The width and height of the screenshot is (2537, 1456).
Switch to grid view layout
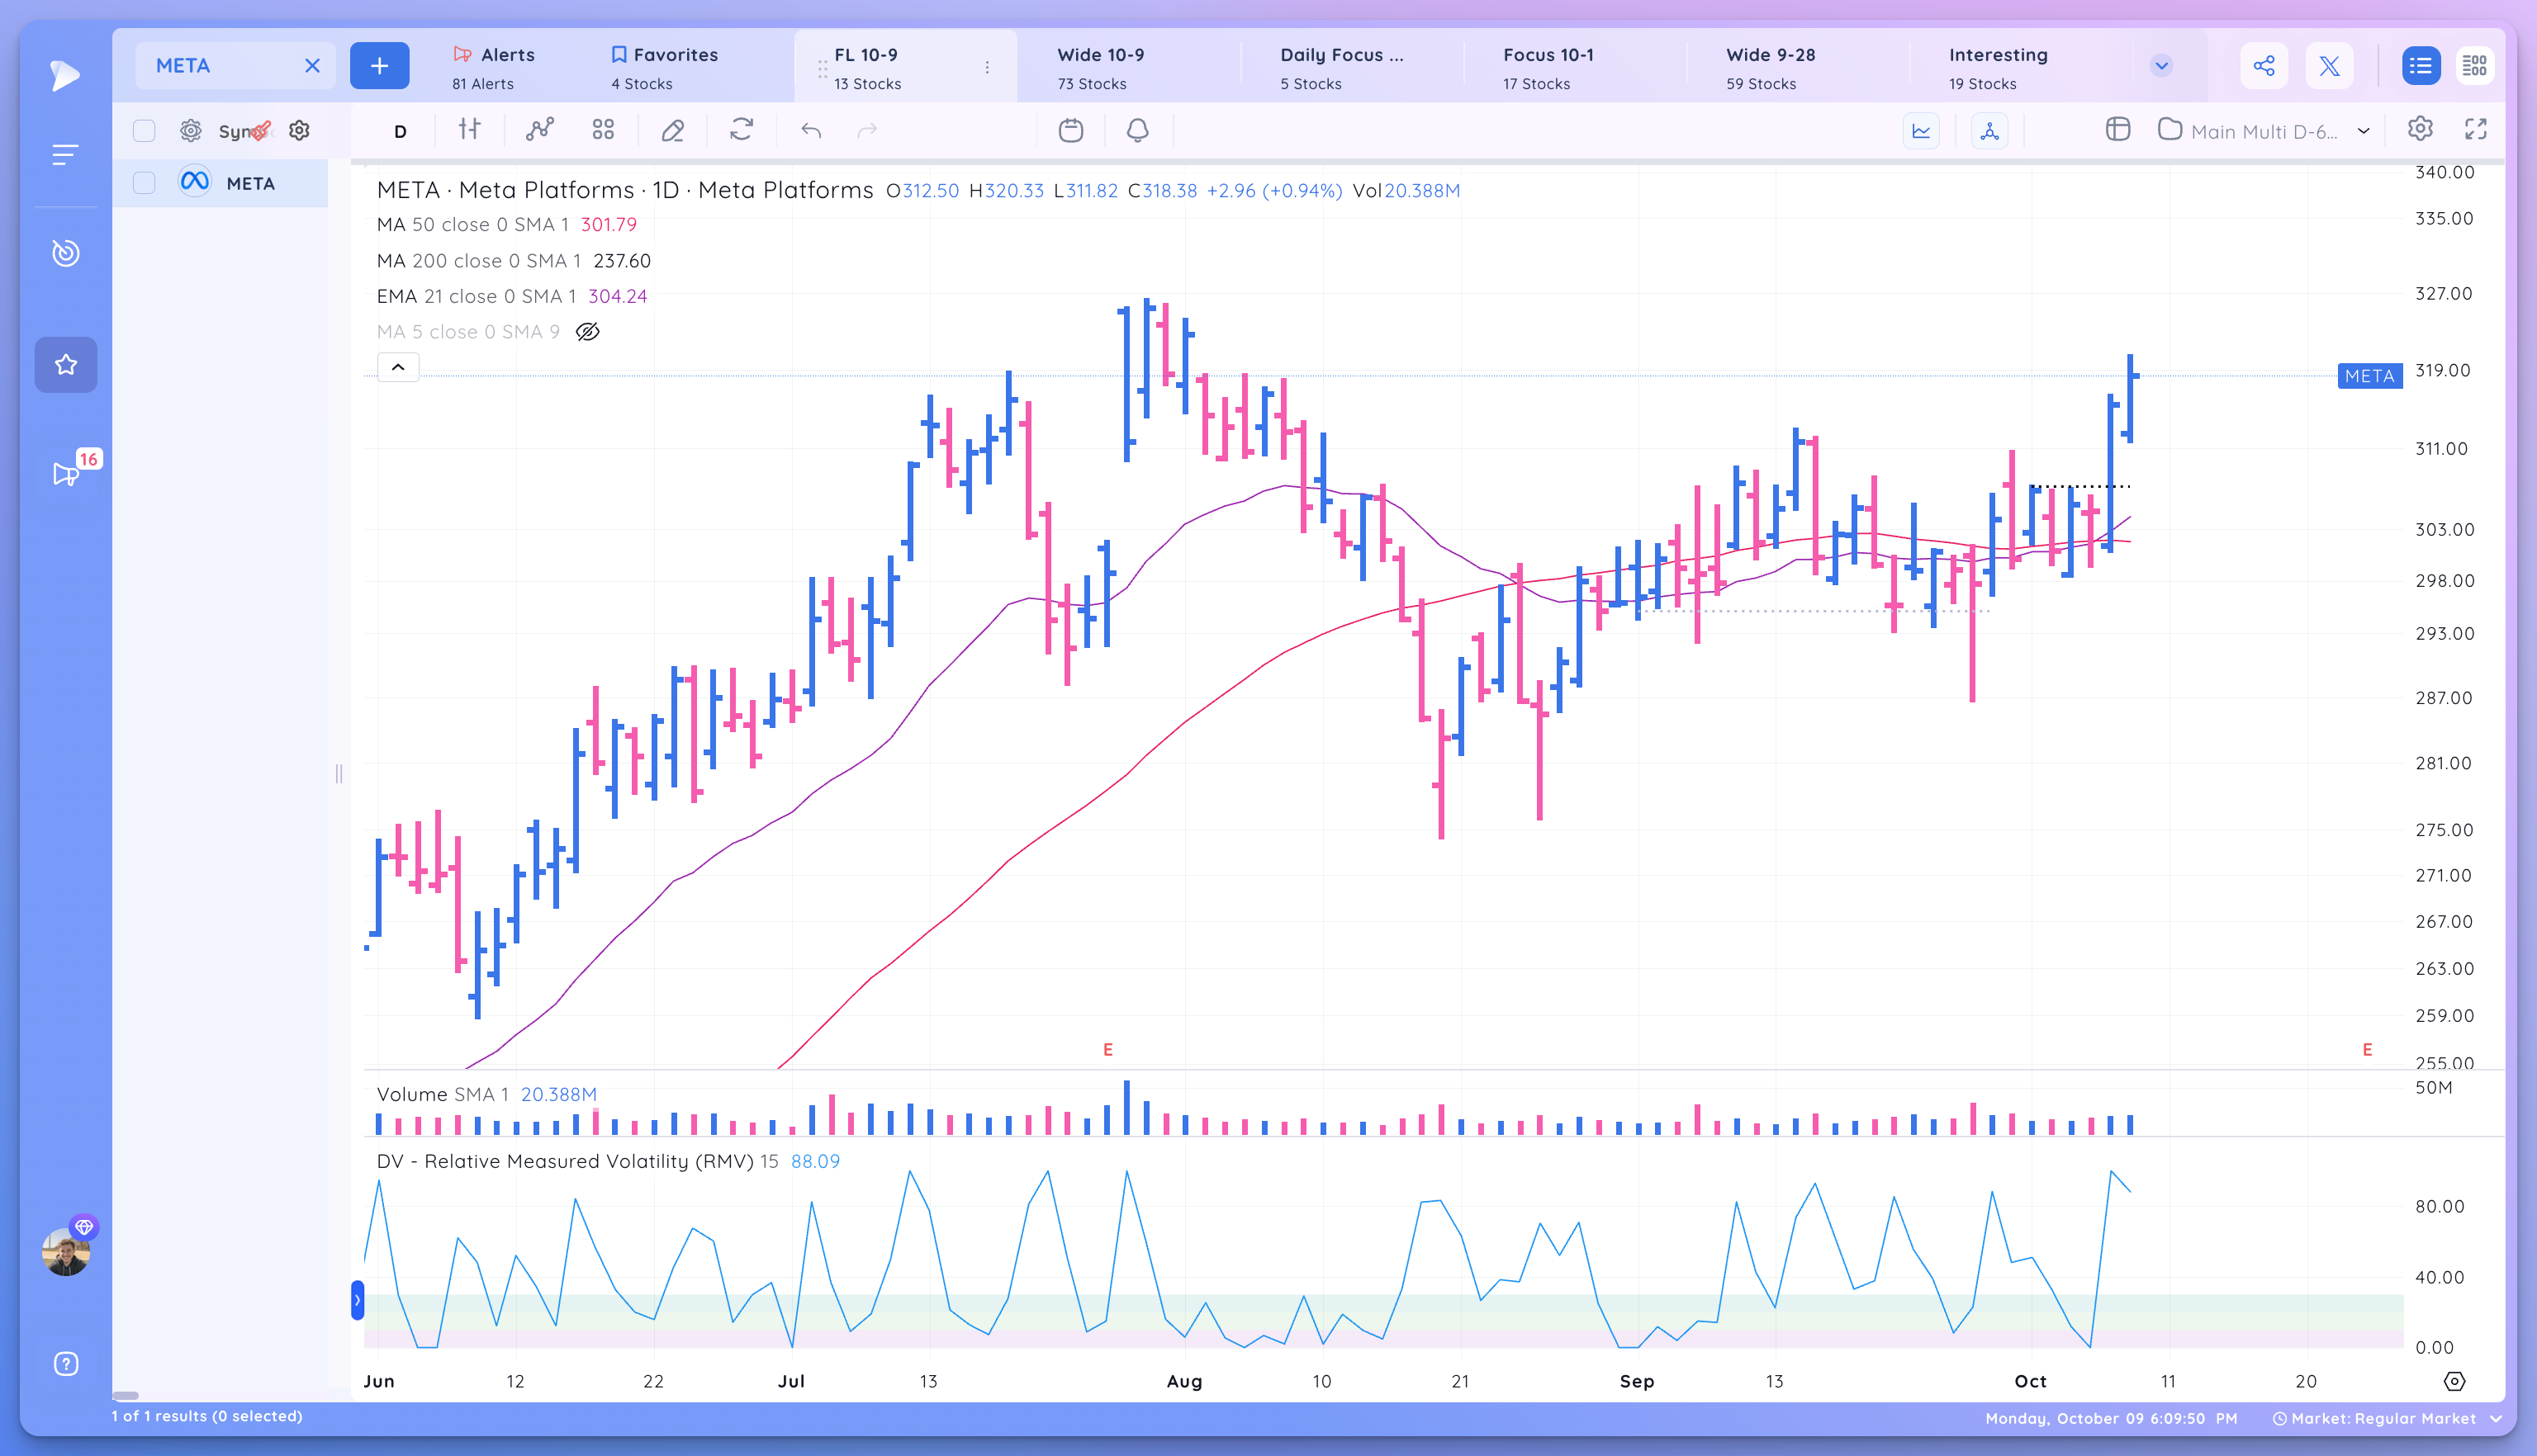tap(2475, 66)
